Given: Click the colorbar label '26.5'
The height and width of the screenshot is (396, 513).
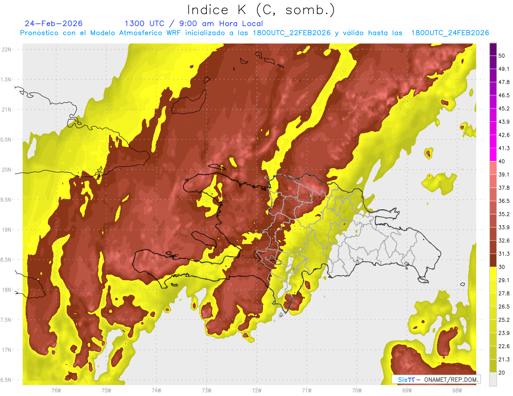Looking at the screenshot, I should click(x=504, y=307).
